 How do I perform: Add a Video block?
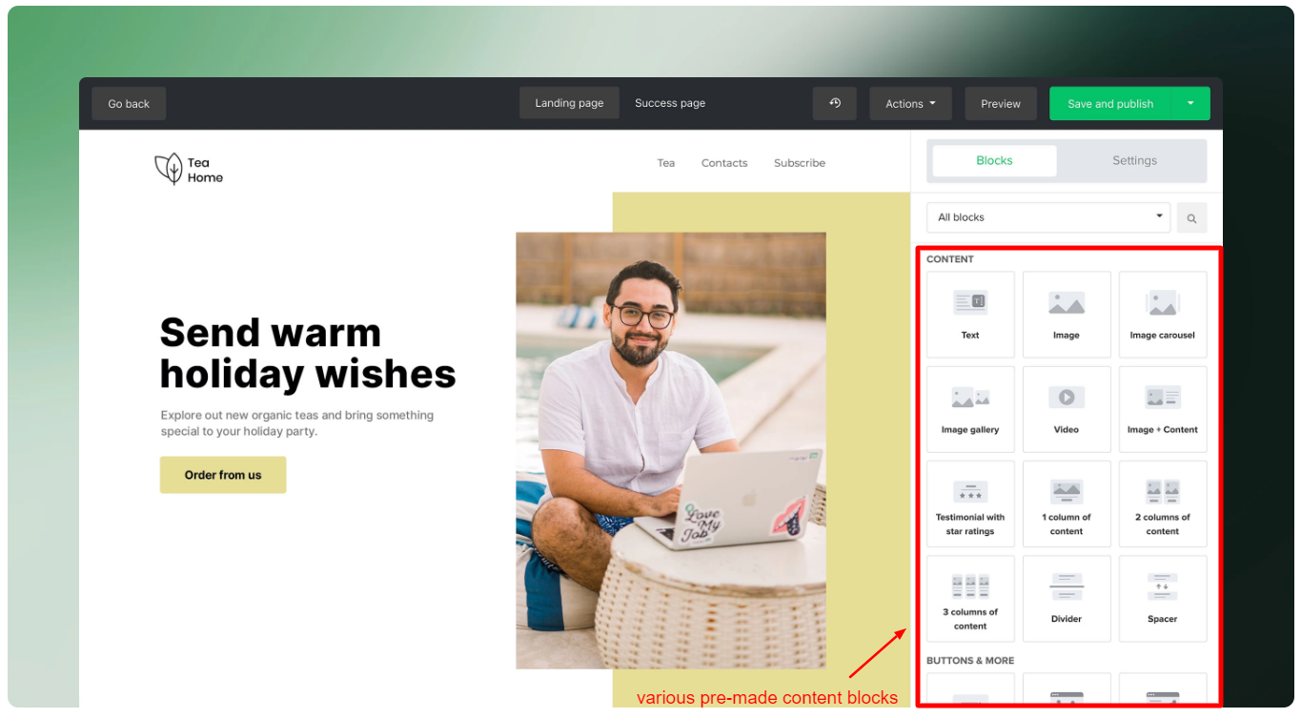(1067, 408)
